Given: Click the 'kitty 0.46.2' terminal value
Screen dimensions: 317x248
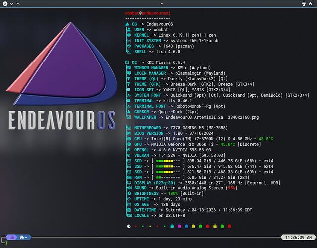Looking at the screenshot, I should pos(178,101).
